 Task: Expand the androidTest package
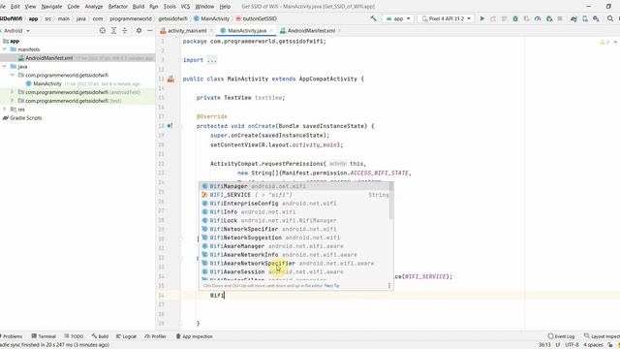pyautogui.click(x=13, y=92)
